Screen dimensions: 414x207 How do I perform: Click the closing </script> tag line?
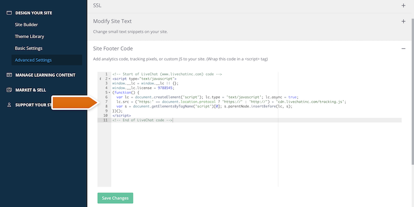pos(122,116)
